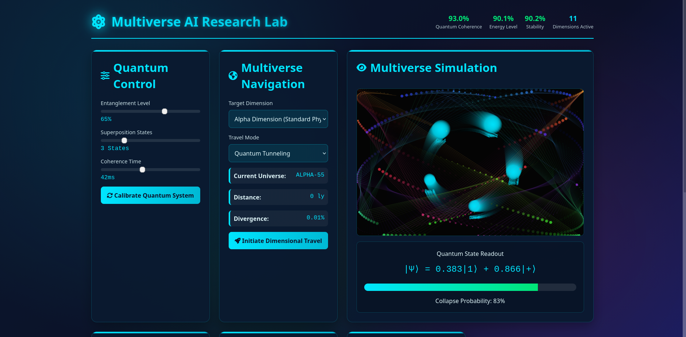This screenshot has height=337, width=686.
Task: Click the 93.0% Quantum Coherence stat
Action: click(x=458, y=21)
